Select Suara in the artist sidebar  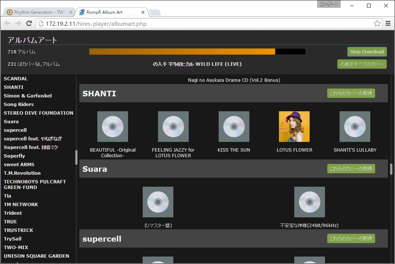tap(11, 122)
